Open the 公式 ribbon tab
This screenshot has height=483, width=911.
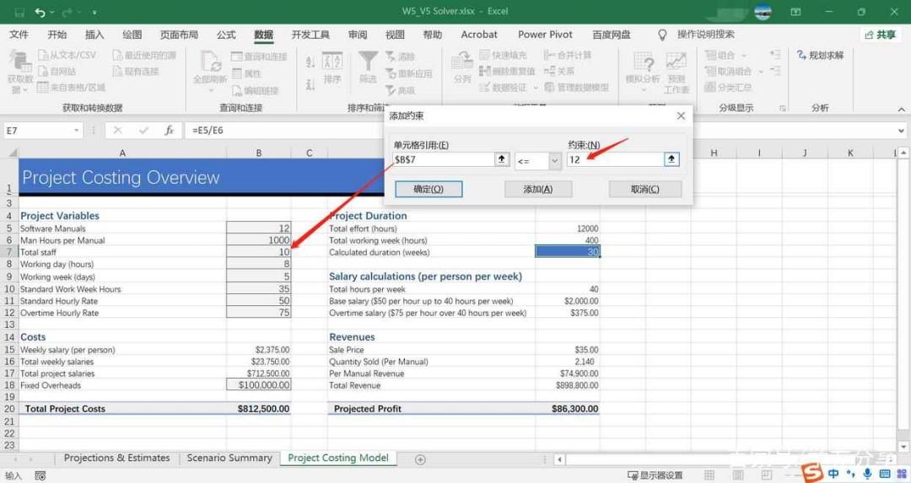[226, 35]
